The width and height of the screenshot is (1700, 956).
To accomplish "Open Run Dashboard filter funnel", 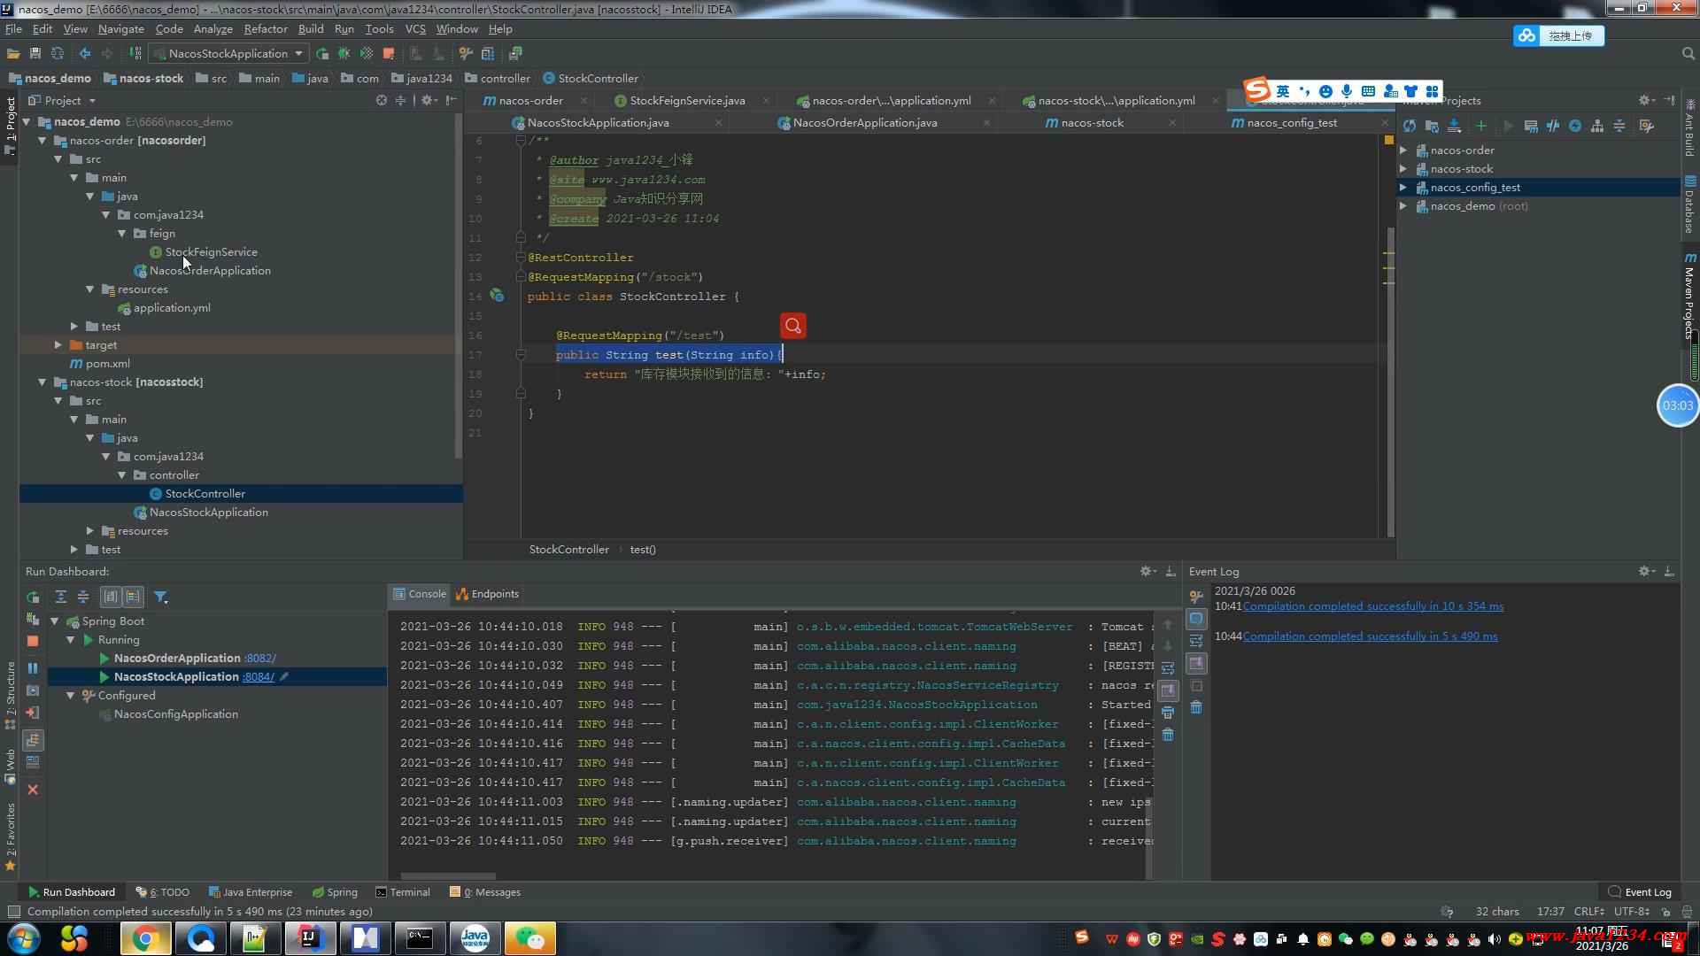I will [161, 597].
